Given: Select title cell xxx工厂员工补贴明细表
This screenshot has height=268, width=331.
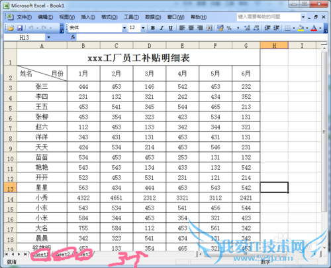Looking at the screenshot, I should pyautogui.click(x=138, y=58).
